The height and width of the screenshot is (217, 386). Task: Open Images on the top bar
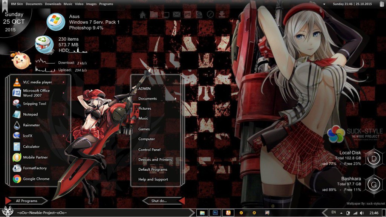coord(91,4)
